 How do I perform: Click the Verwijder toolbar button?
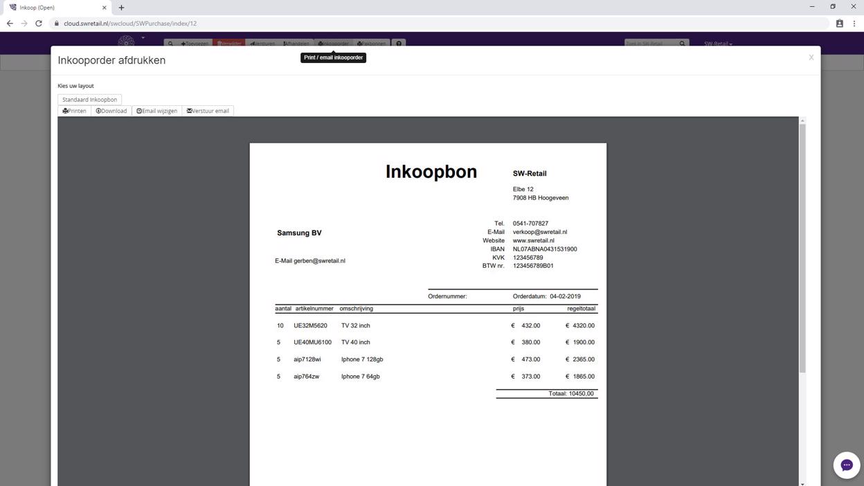(x=229, y=44)
